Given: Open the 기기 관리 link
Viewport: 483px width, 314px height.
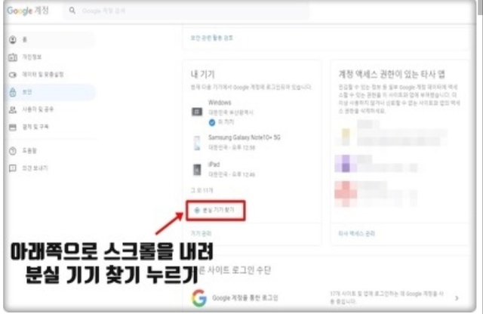Looking at the screenshot, I should [202, 235].
